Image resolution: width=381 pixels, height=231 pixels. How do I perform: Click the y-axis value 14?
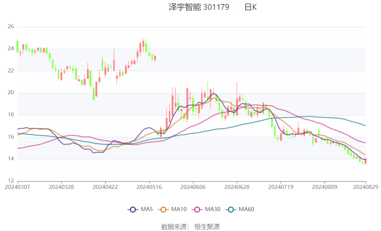[x=11, y=159]
